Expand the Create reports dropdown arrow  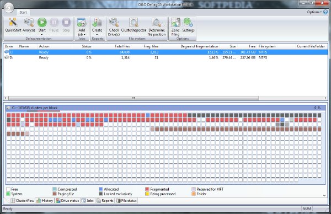[x=97, y=34]
